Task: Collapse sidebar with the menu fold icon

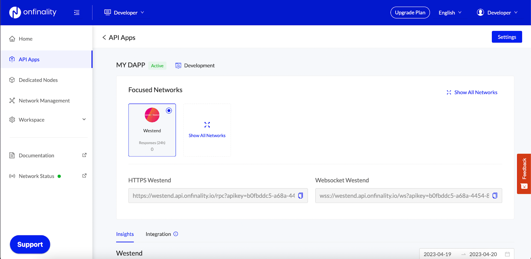Action: click(77, 13)
